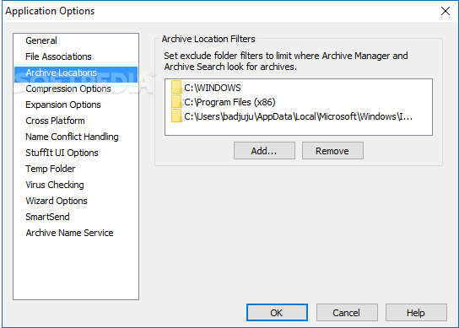459x328 pixels.
Task: Select the C:\WINDOWS filter entry
Action: [x=213, y=88]
